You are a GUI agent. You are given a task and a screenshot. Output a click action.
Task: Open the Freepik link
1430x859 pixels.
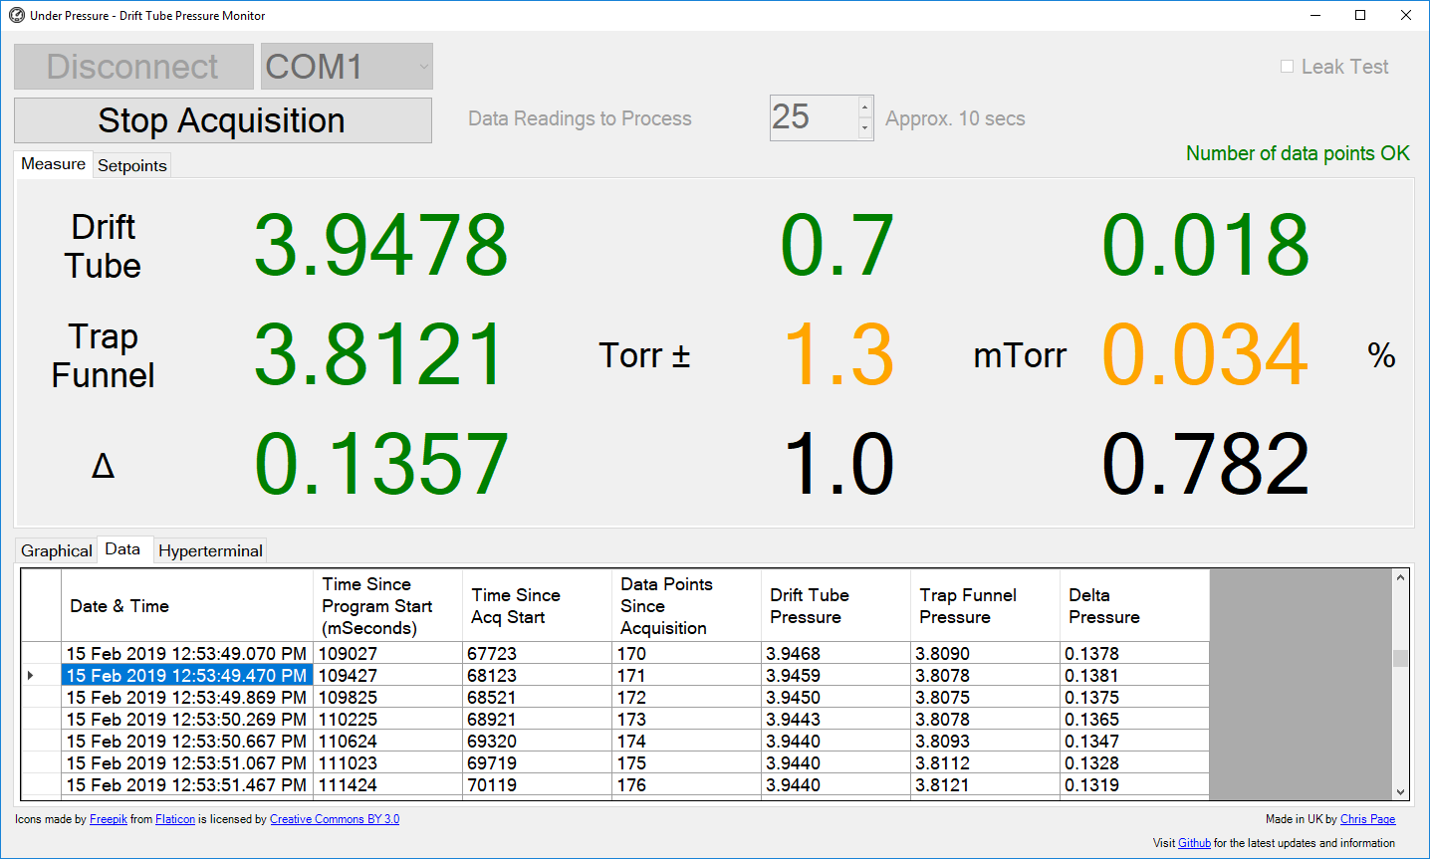coord(109,819)
